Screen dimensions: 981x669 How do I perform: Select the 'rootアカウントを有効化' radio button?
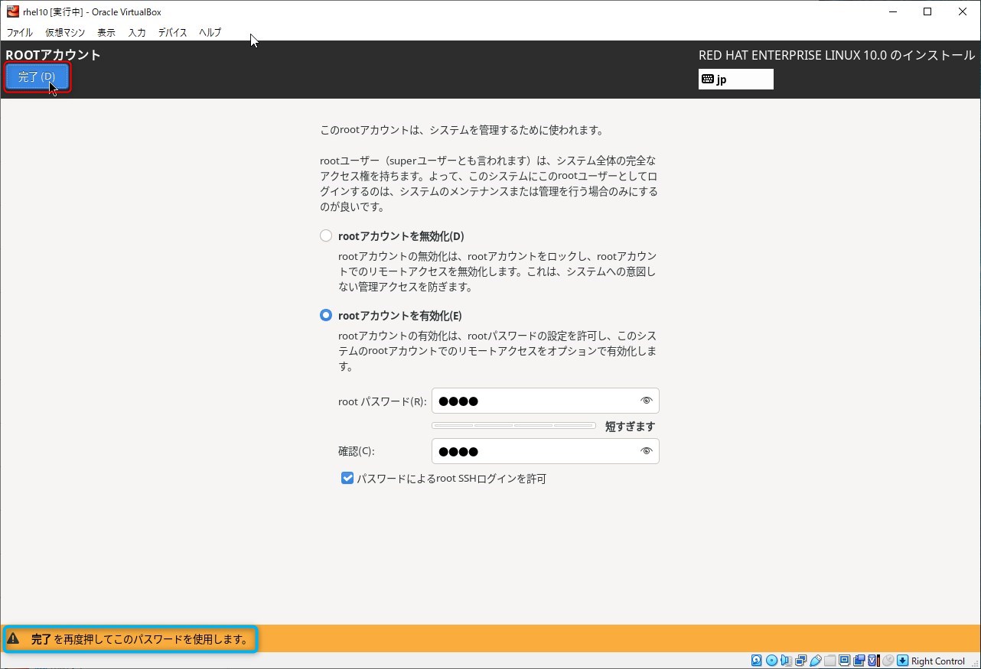327,315
